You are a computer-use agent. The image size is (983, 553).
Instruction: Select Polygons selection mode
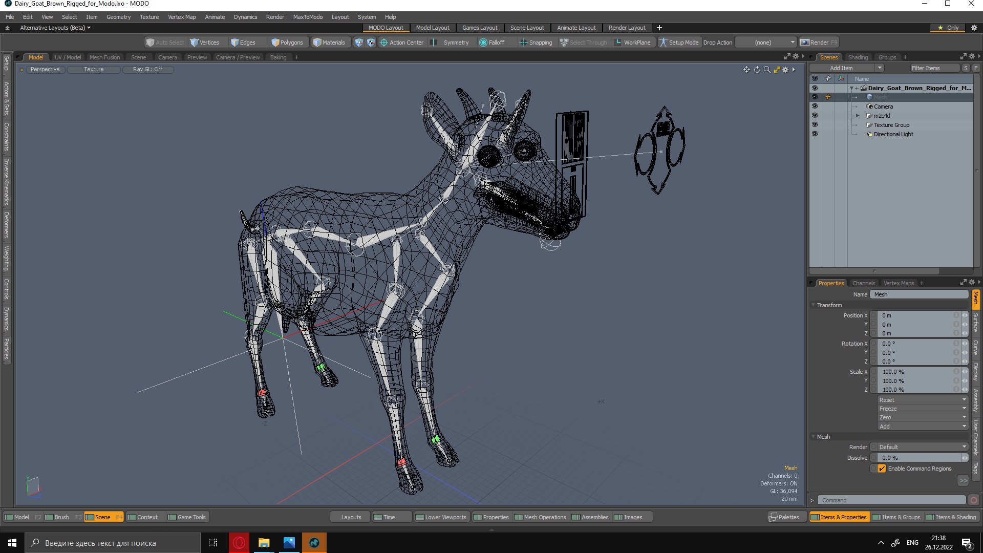(x=287, y=42)
